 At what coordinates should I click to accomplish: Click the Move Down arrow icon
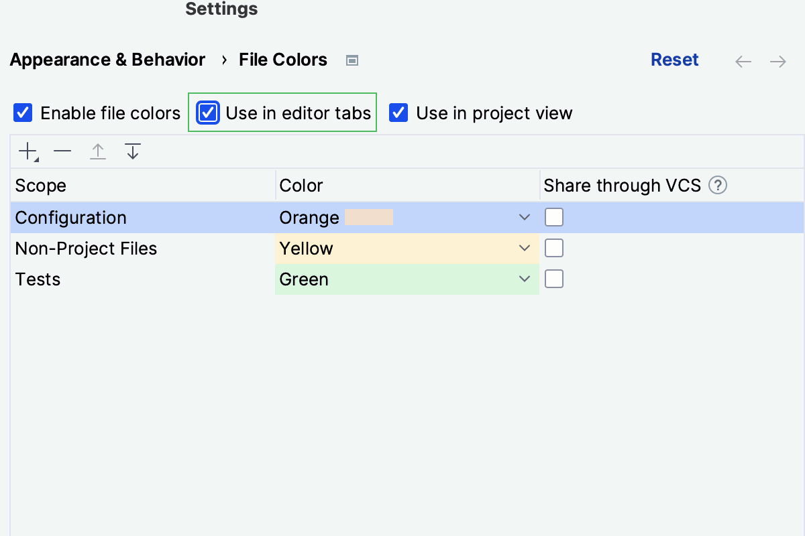(133, 151)
